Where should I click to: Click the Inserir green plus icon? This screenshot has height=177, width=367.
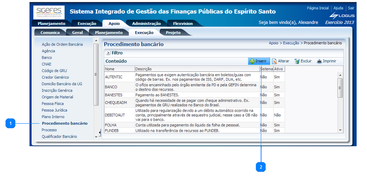click(x=252, y=61)
